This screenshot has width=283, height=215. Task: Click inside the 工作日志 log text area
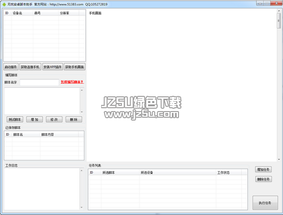(x=42, y=189)
